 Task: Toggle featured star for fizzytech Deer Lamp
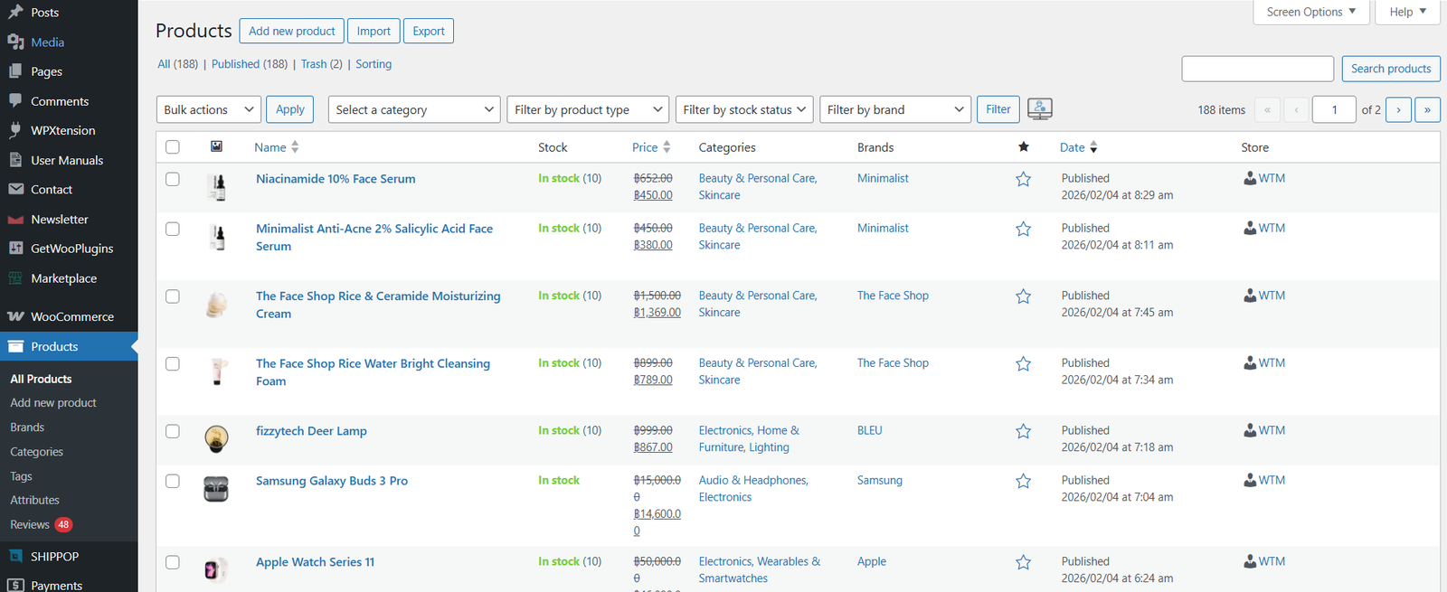(x=1023, y=431)
